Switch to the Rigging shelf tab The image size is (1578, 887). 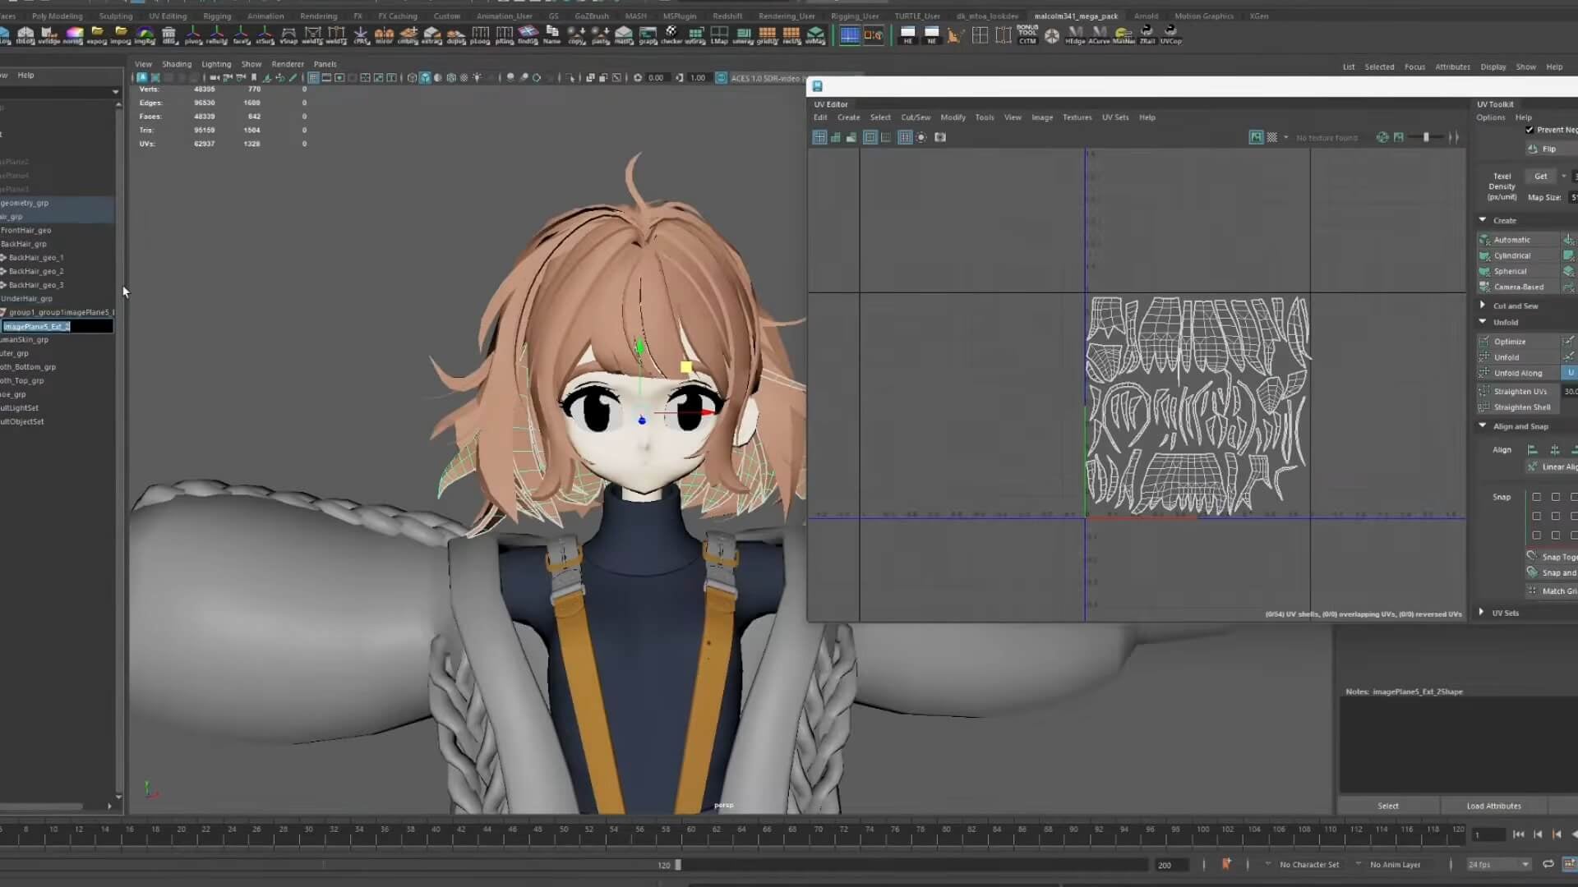pos(217,16)
